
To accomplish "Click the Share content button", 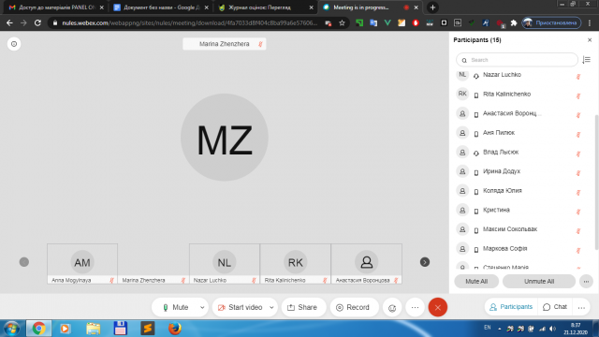I will [303, 307].
